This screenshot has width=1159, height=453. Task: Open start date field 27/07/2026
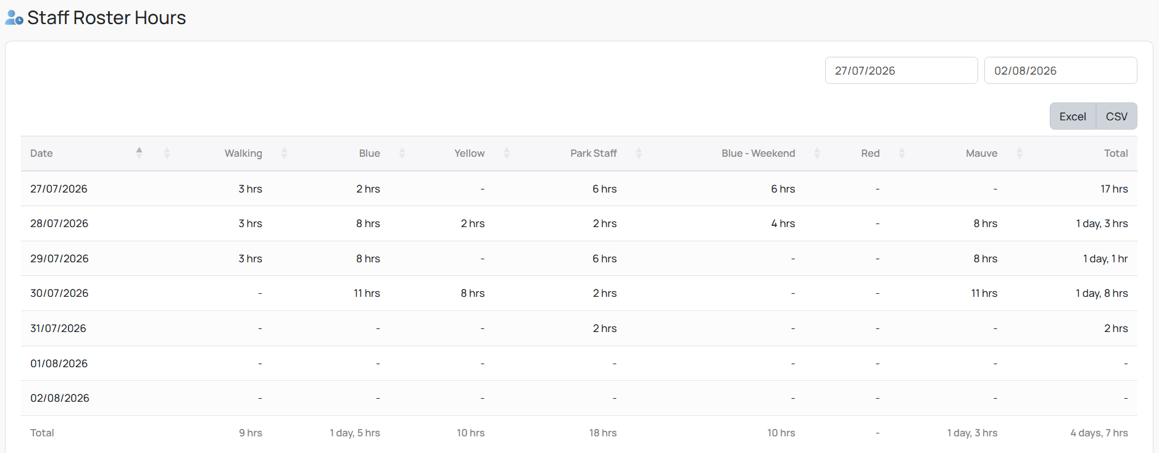(x=901, y=70)
